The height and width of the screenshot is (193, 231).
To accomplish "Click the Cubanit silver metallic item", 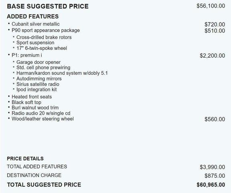I will 36,24.
